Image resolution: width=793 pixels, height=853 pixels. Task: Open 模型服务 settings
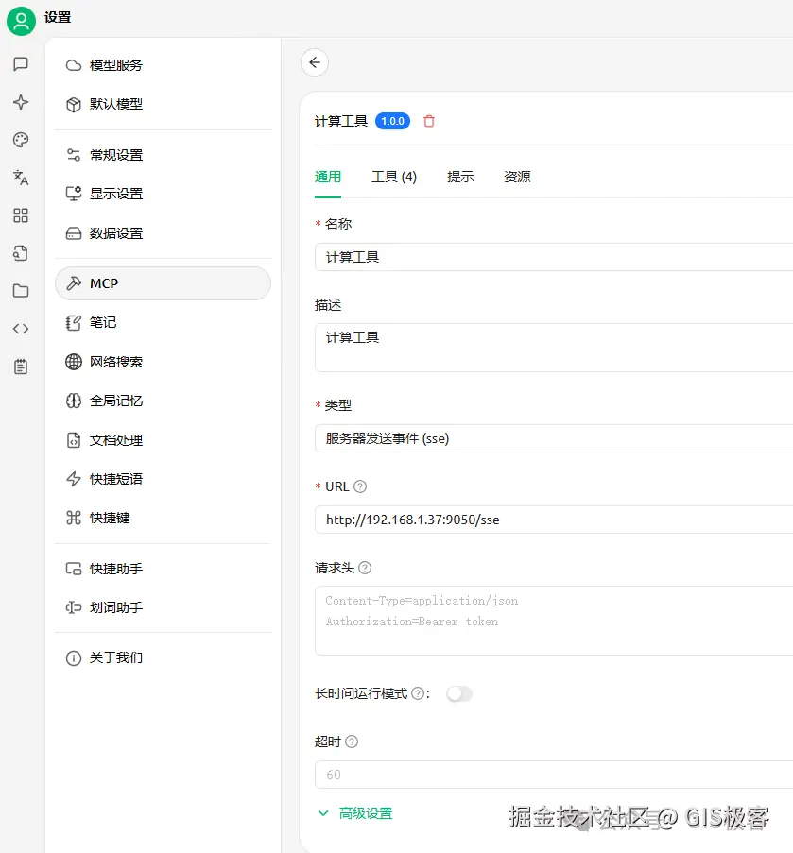click(x=163, y=65)
